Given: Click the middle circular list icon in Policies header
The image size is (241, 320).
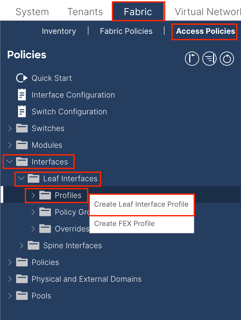Looking at the screenshot, I should 209,59.
